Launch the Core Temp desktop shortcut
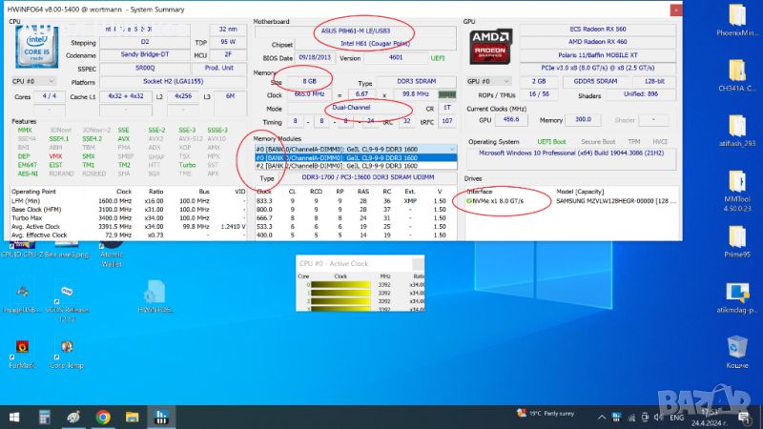This screenshot has height=429, width=763. (67, 354)
